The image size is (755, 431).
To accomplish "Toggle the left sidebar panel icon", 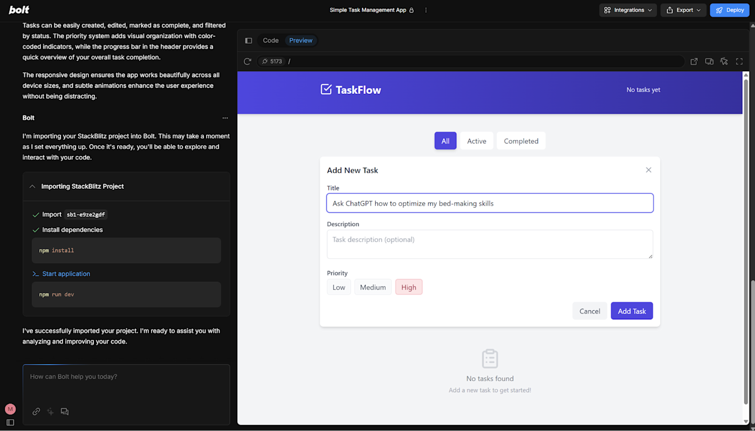I will click(10, 422).
